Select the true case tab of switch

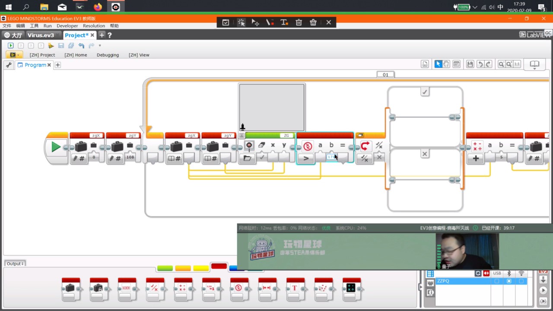click(425, 92)
